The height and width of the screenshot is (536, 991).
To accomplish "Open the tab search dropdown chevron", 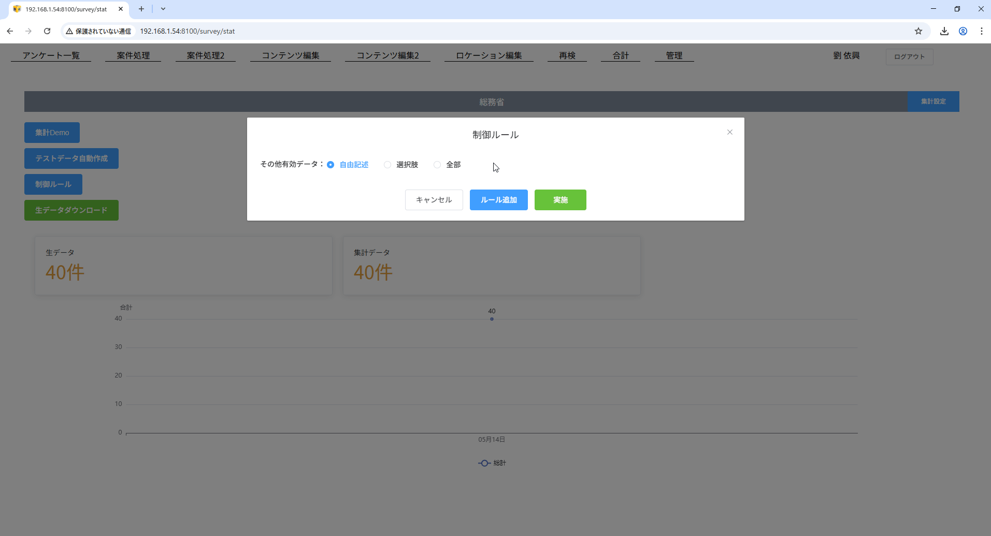I will [163, 9].
